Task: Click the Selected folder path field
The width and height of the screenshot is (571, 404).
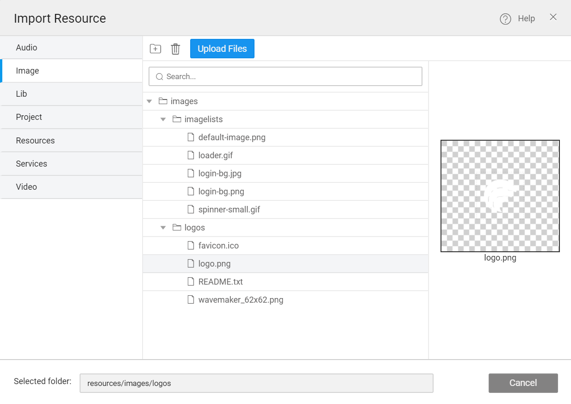Action: coord(256,383)
